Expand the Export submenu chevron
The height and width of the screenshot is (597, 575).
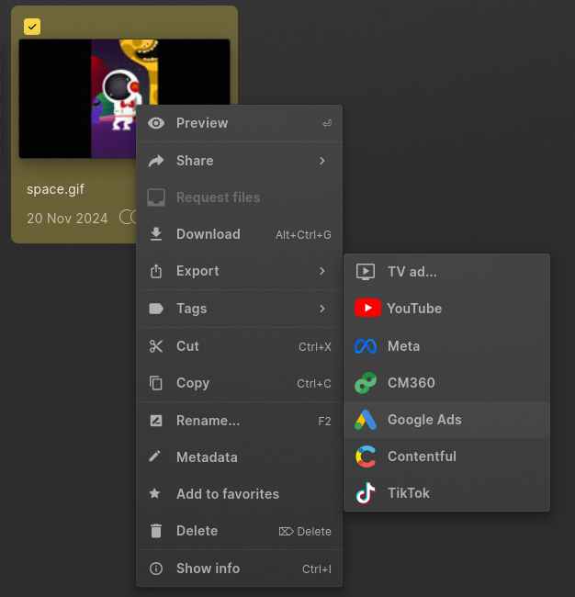pyautogui.click(x=322, y=271)
